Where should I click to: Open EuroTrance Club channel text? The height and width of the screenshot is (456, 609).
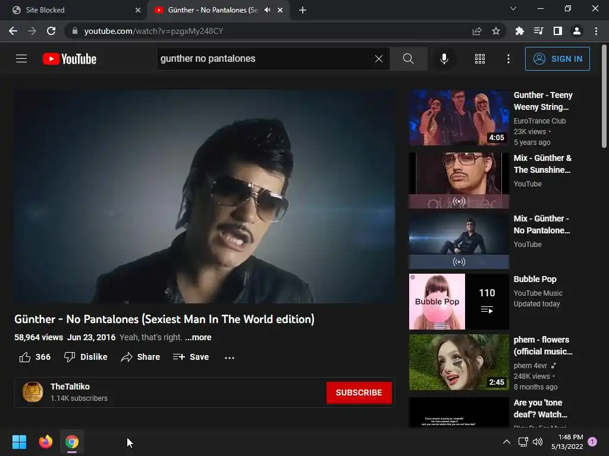click(539, 121)
